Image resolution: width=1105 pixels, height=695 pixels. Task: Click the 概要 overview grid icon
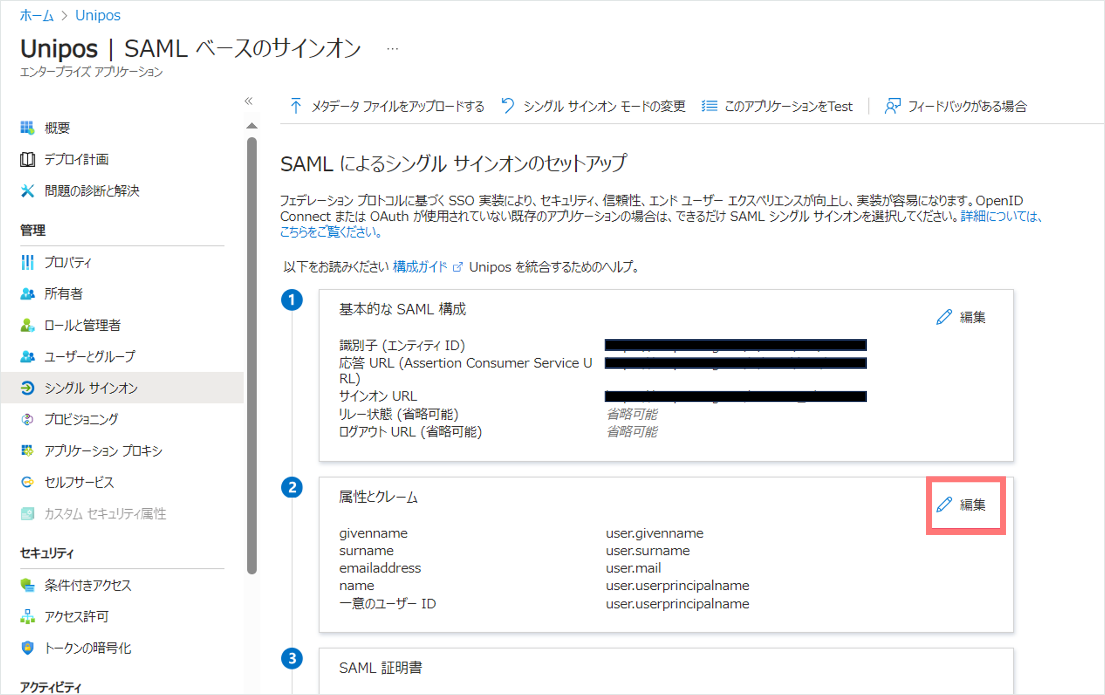tap(27, 128)
